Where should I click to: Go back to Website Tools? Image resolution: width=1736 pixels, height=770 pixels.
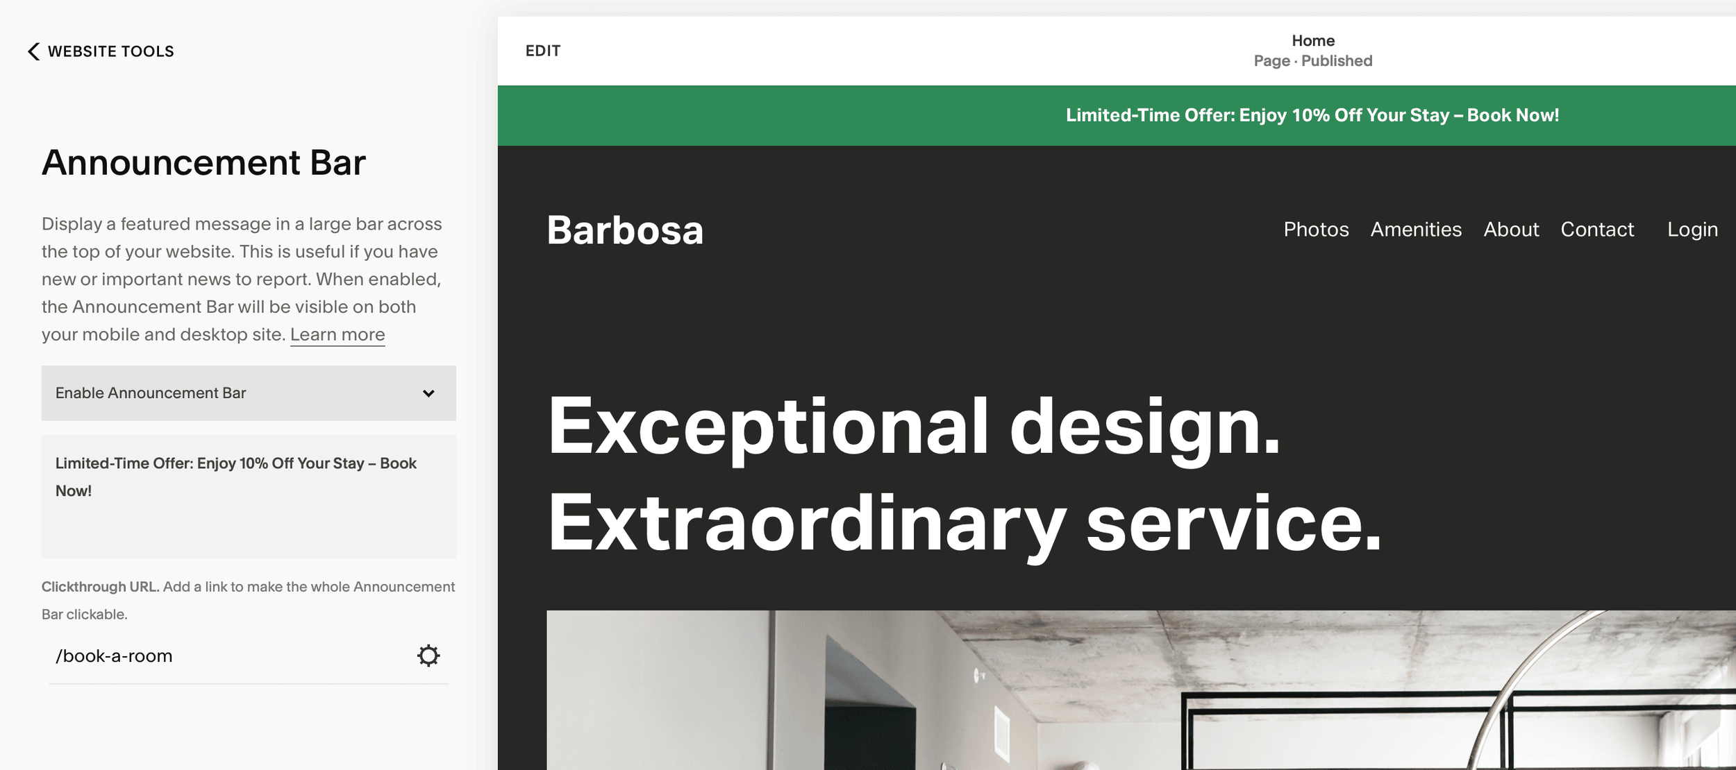pyautogui.click(x=101, y=51)
